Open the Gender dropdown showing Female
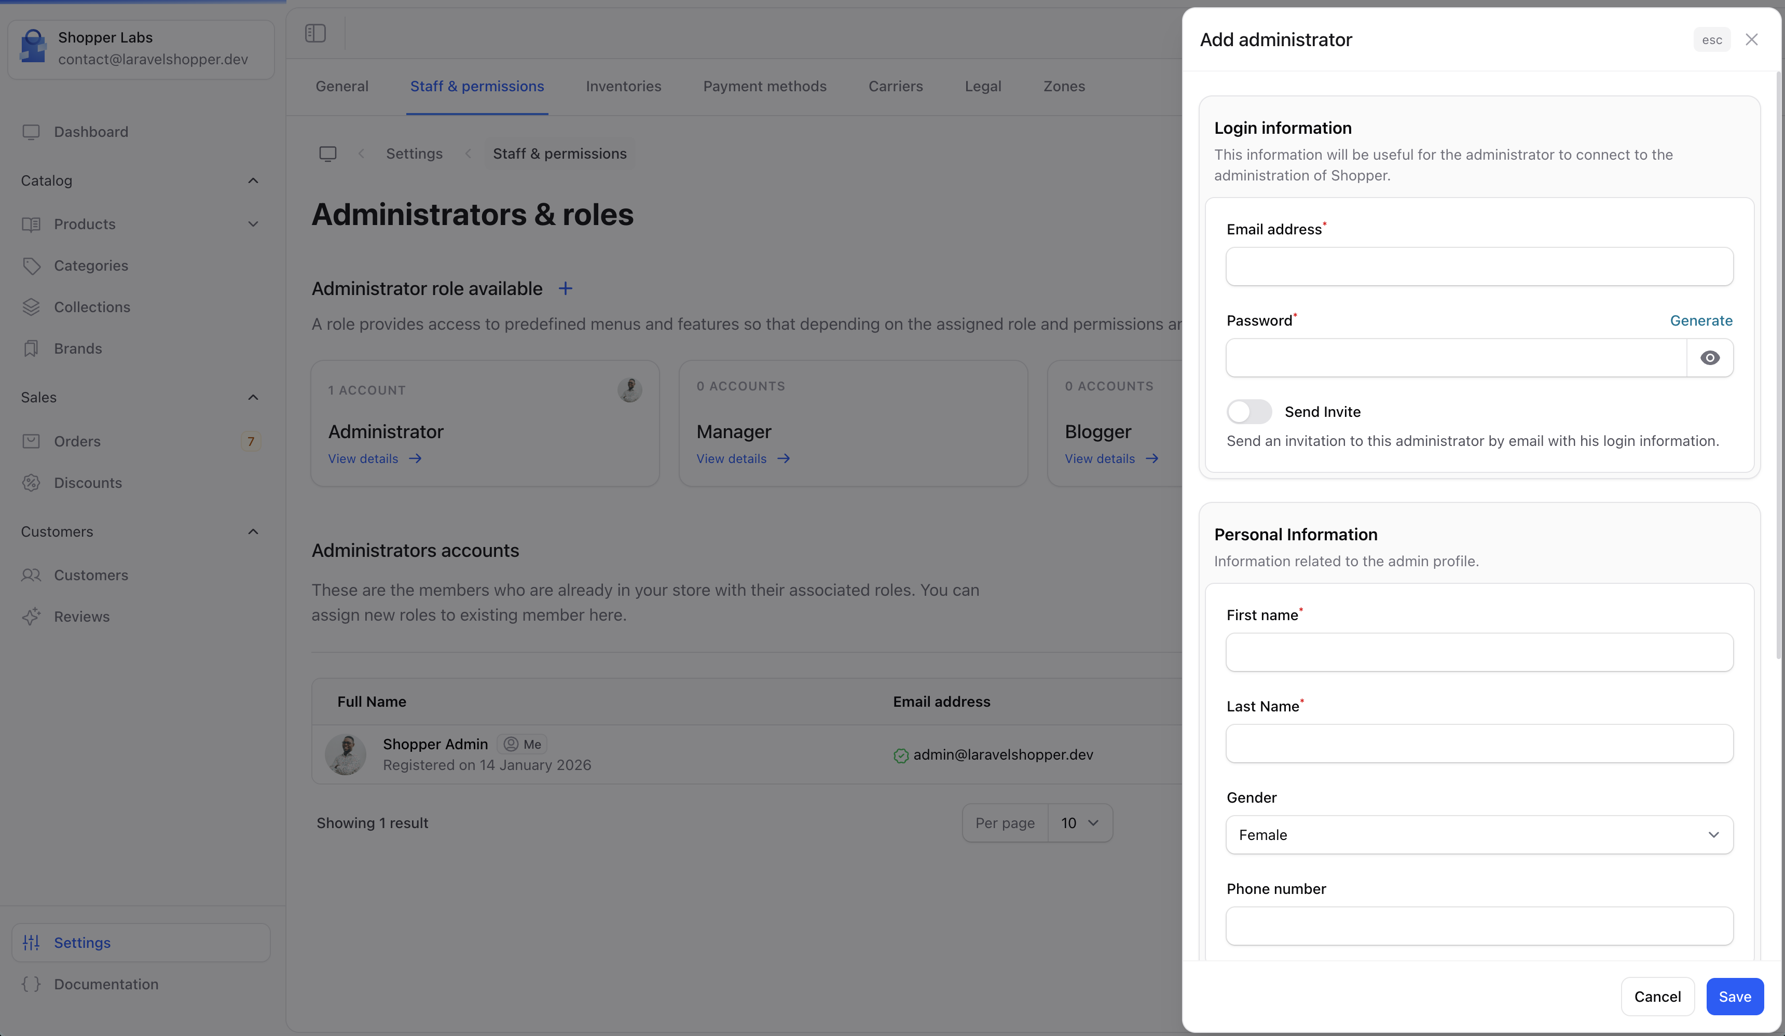The image size is (1785, 1036). (x=1478, y=835)
